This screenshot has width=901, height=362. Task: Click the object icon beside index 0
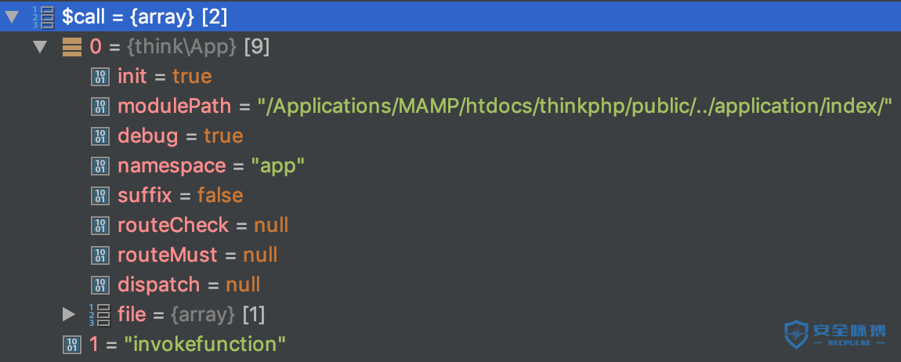72,46
